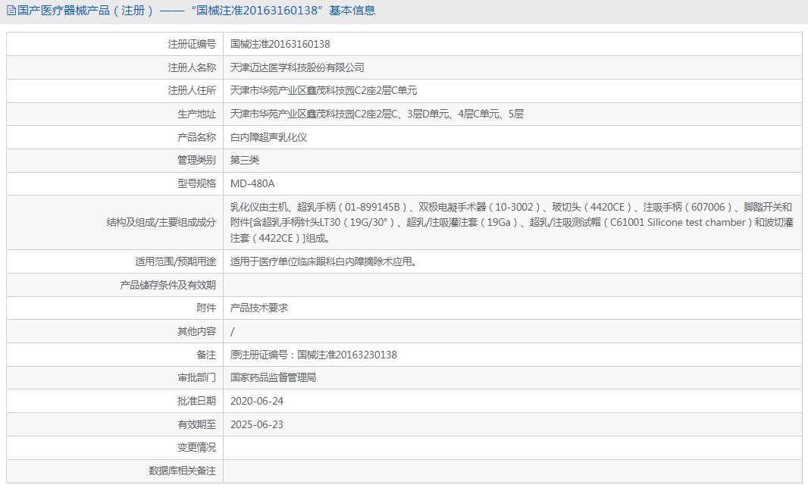Select the address ending 2层C单元
Screen dimensions: 808x488
click(324, 91)
